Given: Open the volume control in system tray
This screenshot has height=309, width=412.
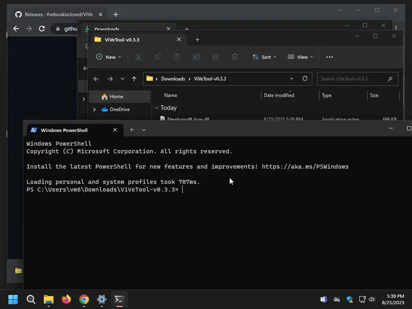Looking at the screenshot, I should point(372,299).
